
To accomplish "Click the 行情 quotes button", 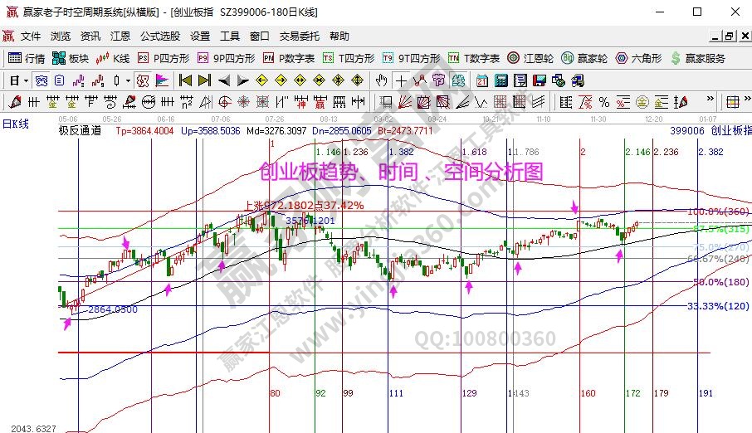I will coord(27,58).
